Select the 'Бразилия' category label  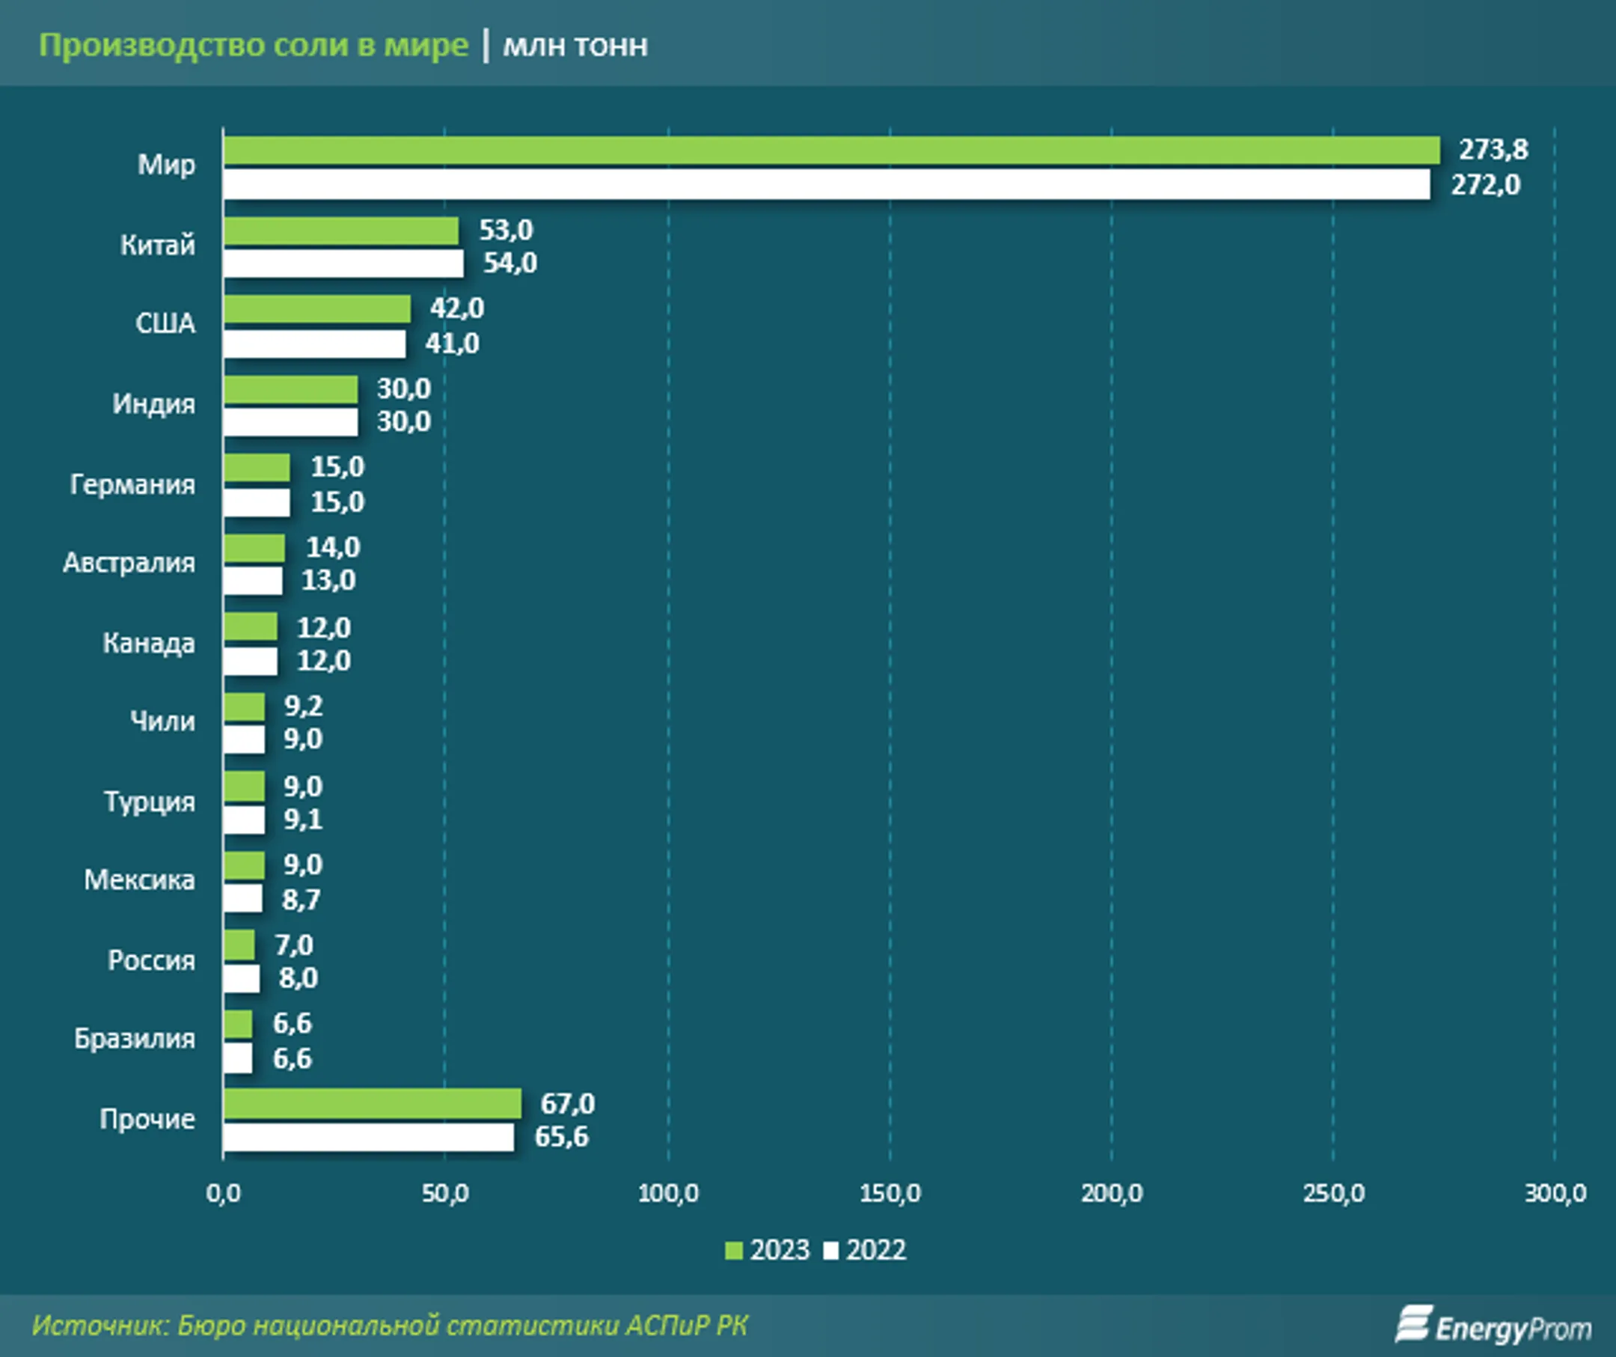(x=135, y=1038)
